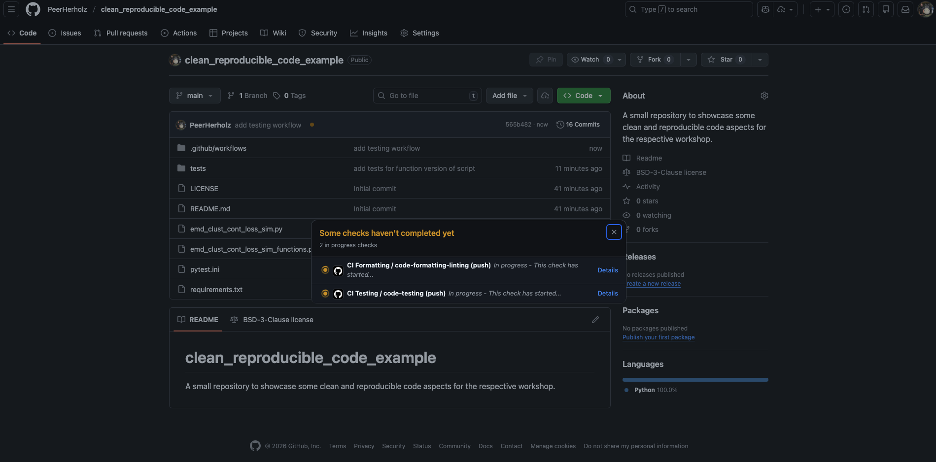Viewport: 936px width, 462px height.
Task: Open the user profile avatar menu
Action: pos(926,9)
